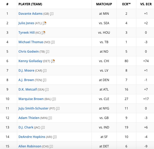Open the Adam Thielen player link
This screenshot has width=154, height=149.
point(29,118)
